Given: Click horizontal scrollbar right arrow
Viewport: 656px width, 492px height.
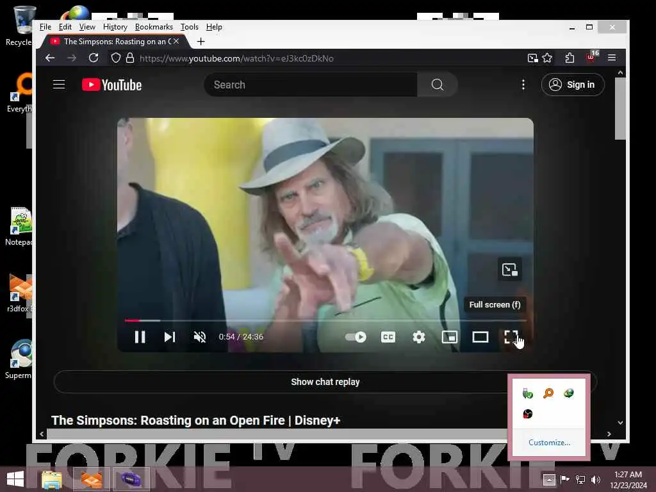Looking at the screenshot, I should [609, 434].
